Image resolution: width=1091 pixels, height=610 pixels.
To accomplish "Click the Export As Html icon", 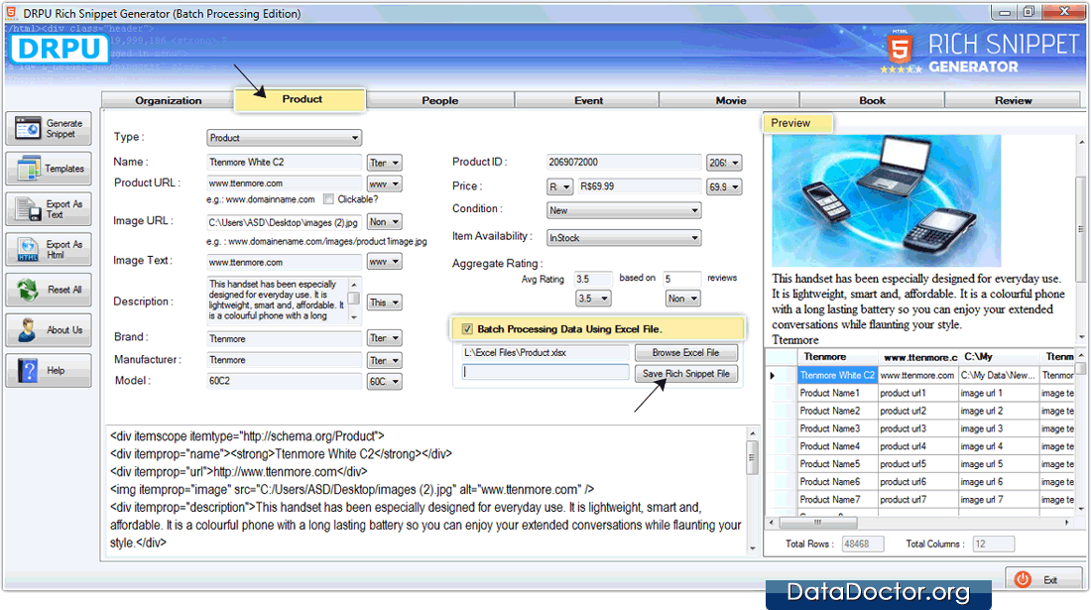I will [29, 250].
